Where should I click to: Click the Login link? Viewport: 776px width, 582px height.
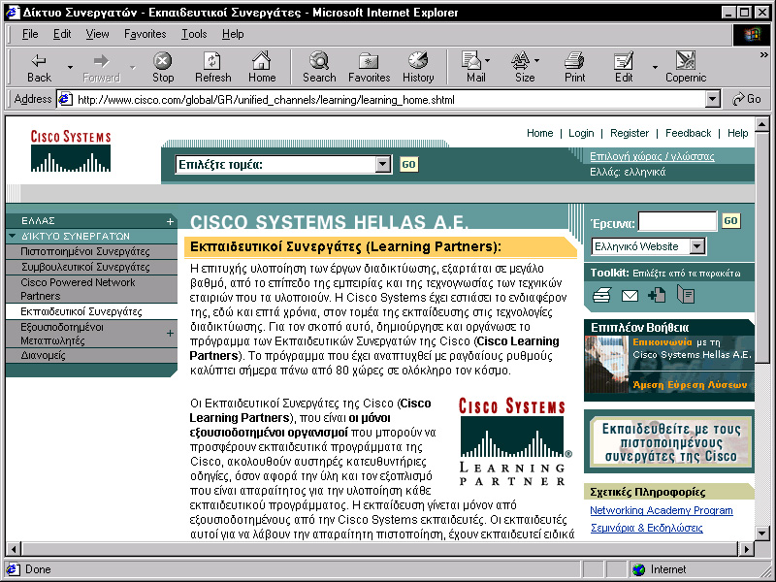(x=581, y=133)
